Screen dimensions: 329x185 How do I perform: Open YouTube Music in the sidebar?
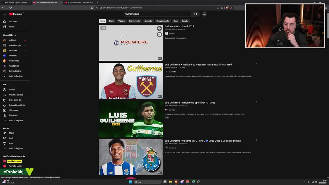click(15, 166)
